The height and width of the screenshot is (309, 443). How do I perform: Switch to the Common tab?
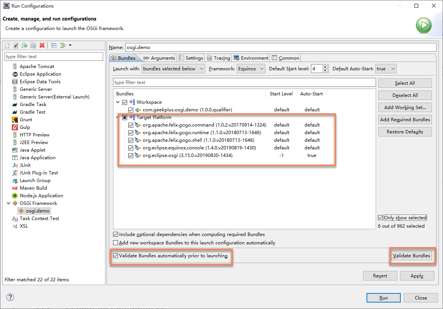[285, 58]
